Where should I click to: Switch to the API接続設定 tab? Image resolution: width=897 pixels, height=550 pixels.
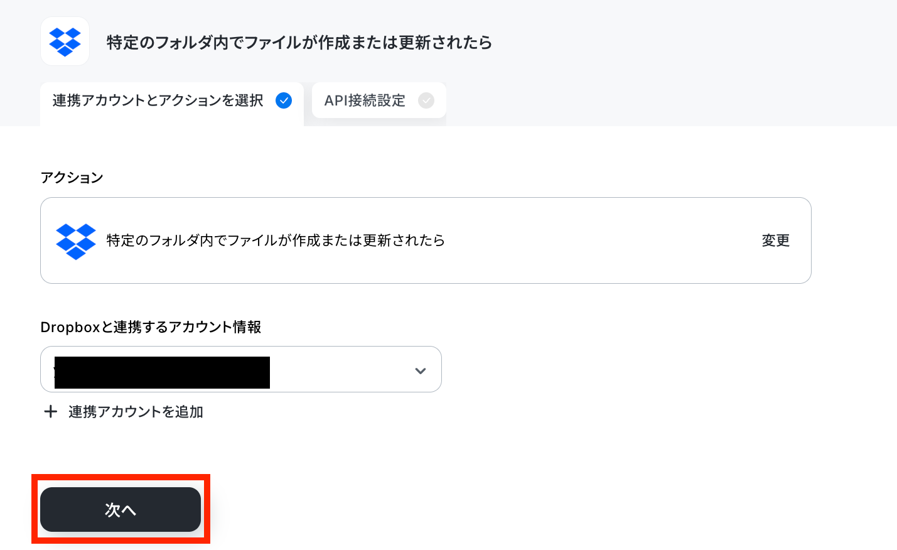tap(379, 100)
